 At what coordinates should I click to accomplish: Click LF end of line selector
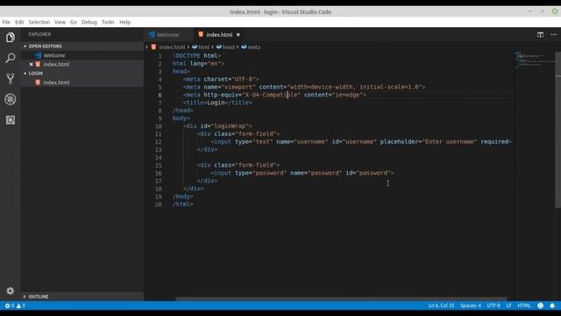508,305
